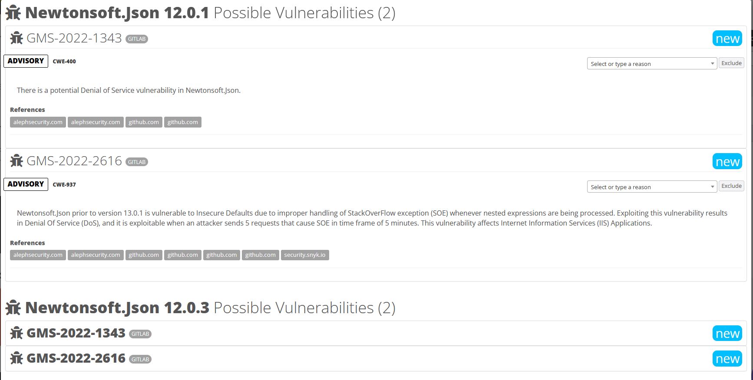Click the ADVISORY tag next to CWE-937
The width and height of the screenshot is (753, 380).
[x=26, y=184]
